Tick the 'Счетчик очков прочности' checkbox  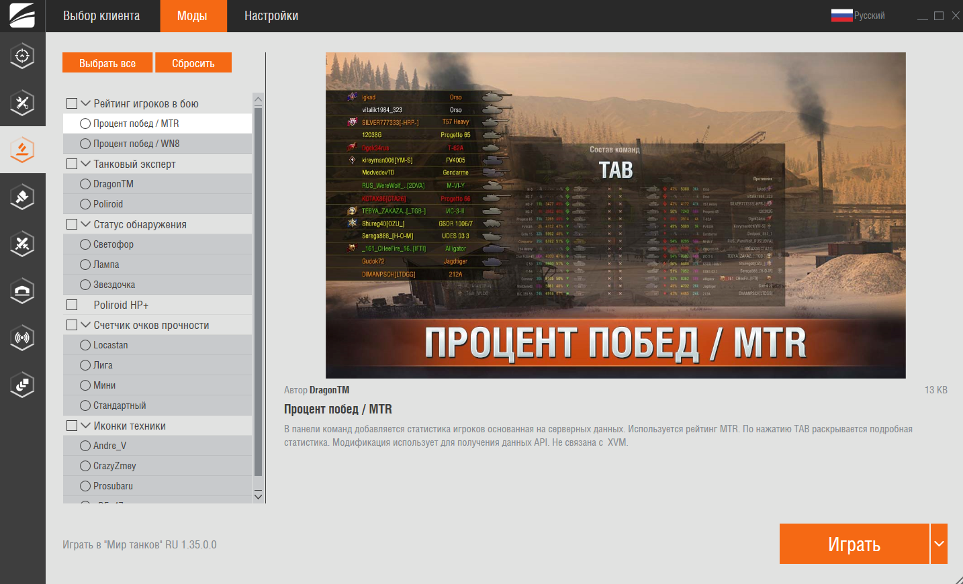[72, 325]
